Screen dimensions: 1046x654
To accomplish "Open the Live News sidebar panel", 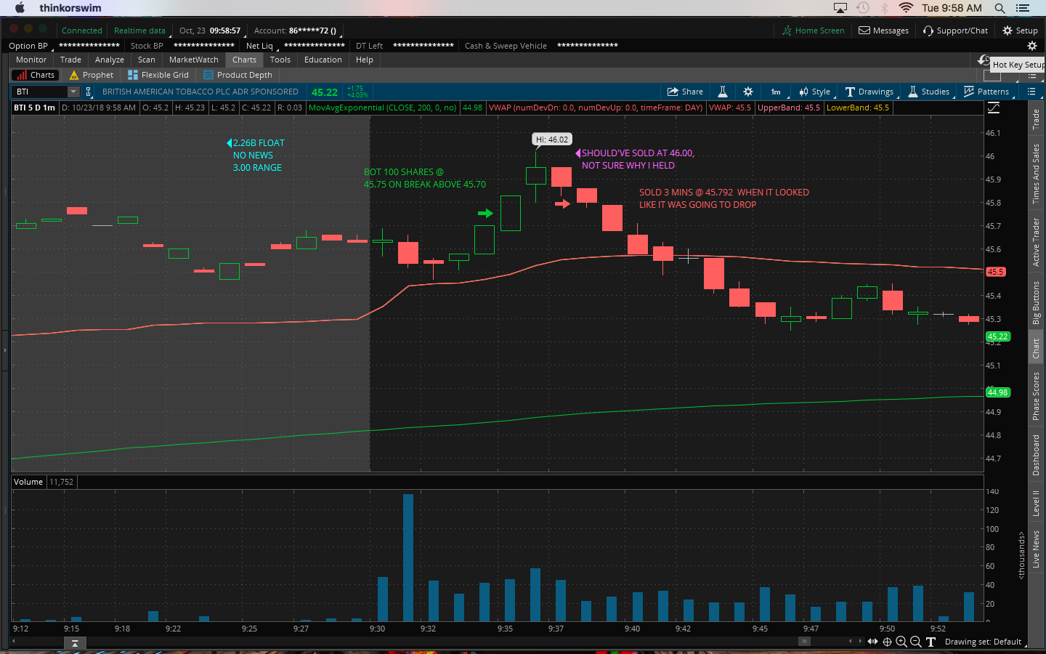I will pyautogui.click(x=1036, y=549).
